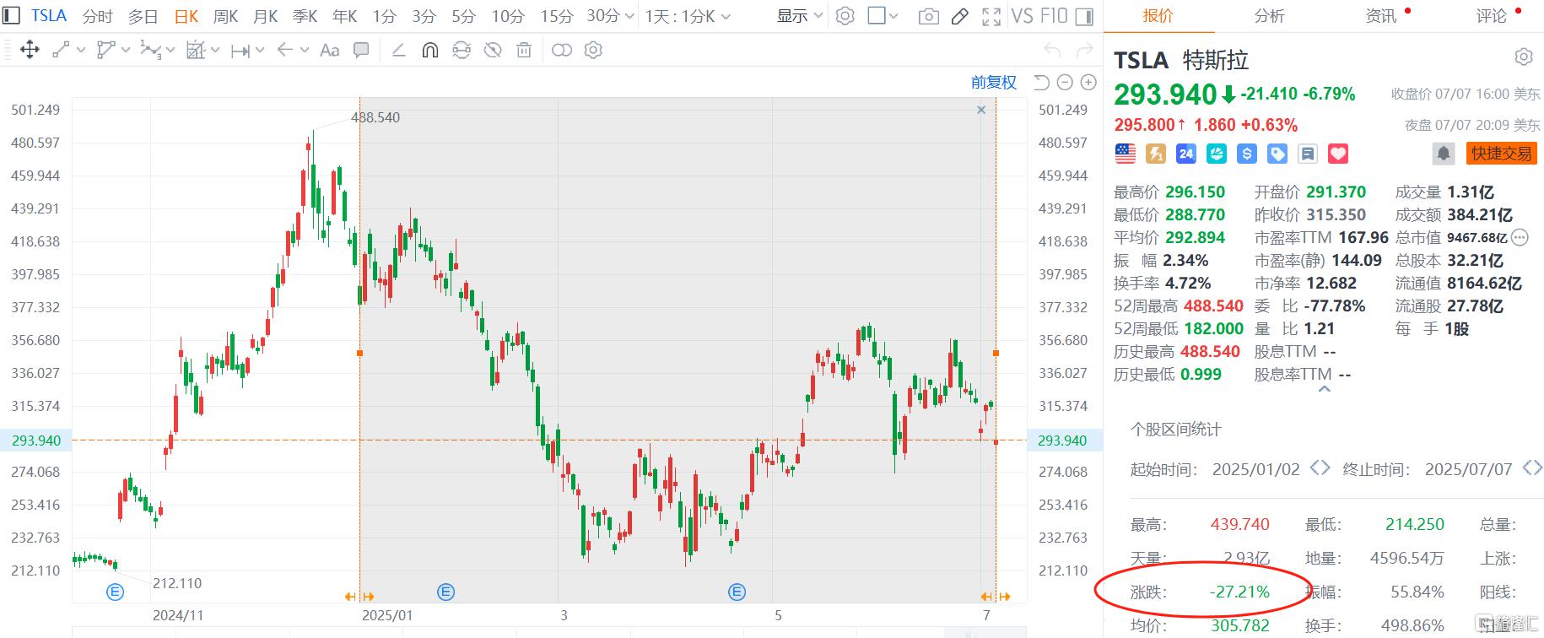
Task: Select the arrow marker drawing tool
Action: pyautogui.click(x=285, y=51)
